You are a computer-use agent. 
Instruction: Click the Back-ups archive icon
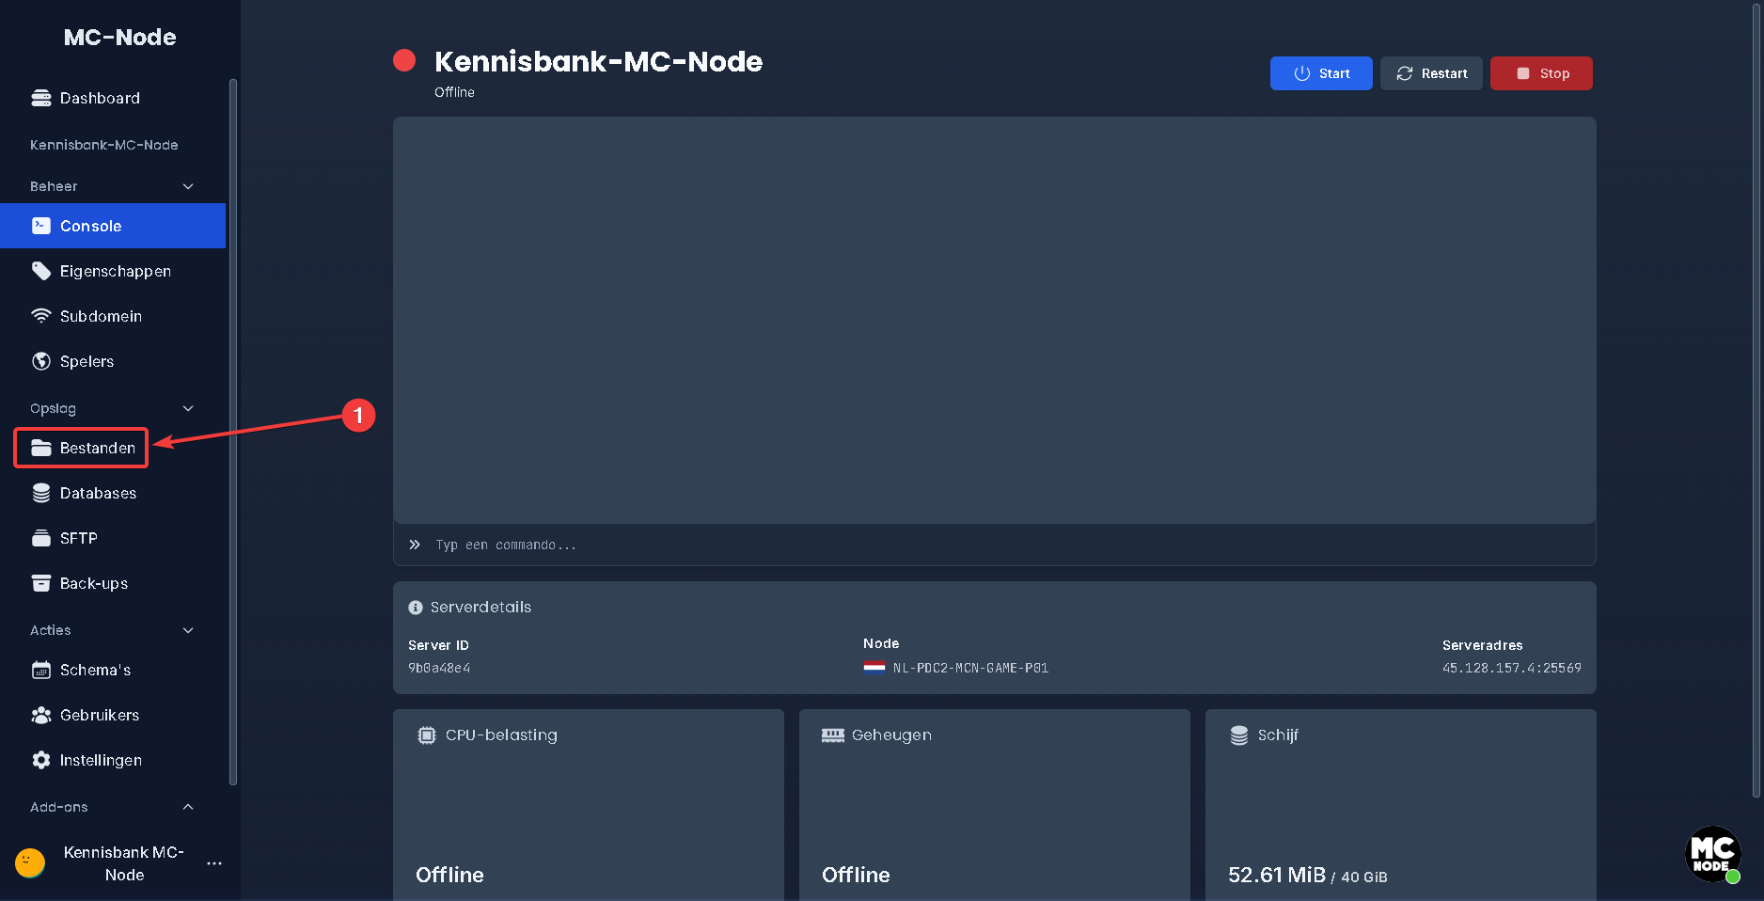41,583
